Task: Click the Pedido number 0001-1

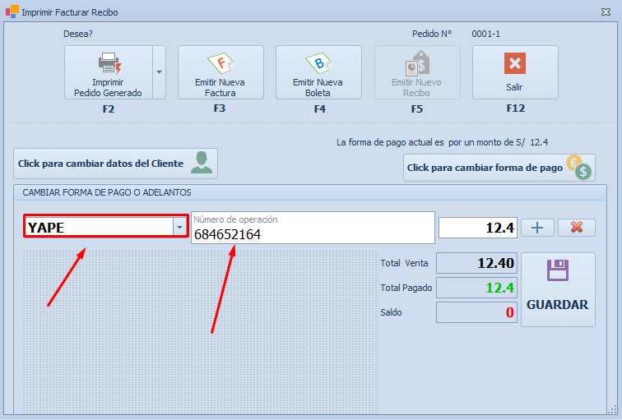Action: click(485, 34)
